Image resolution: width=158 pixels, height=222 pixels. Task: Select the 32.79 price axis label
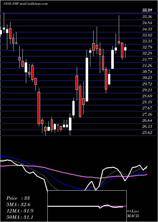click(x=147, y=47)
